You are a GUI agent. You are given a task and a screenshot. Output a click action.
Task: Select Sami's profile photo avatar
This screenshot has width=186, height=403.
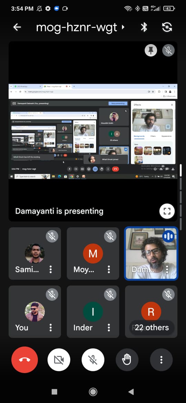[35, 254]
